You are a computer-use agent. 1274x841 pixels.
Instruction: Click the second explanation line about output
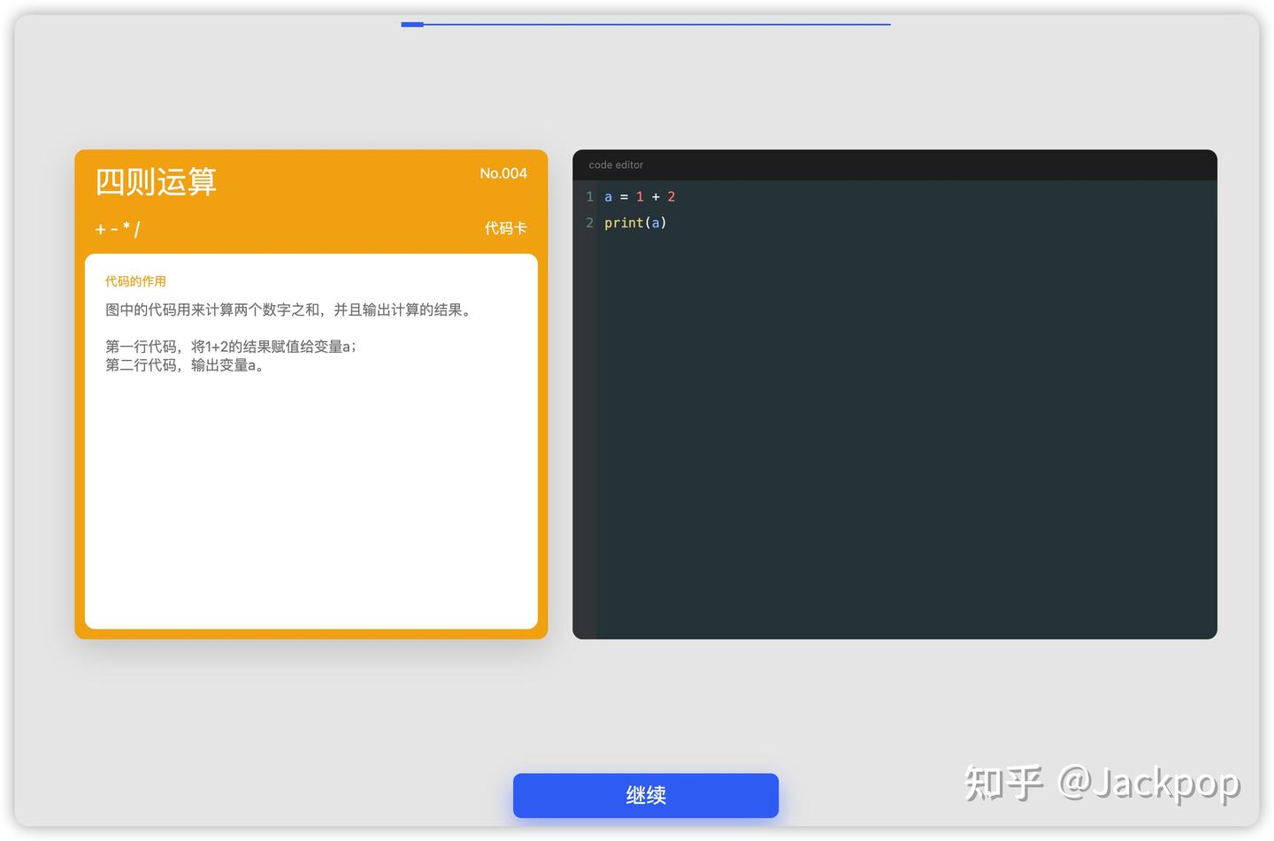pyautogui.click(x=184, y=364)
